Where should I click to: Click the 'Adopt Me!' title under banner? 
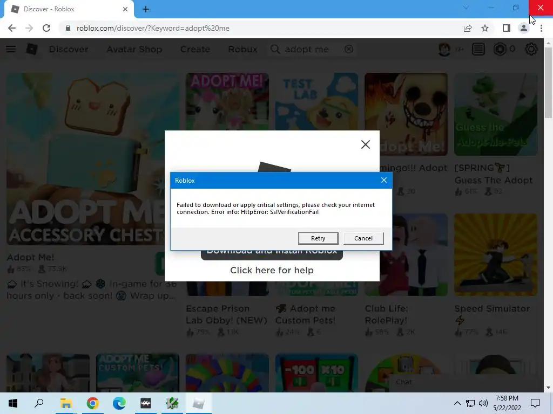point(30,257)
